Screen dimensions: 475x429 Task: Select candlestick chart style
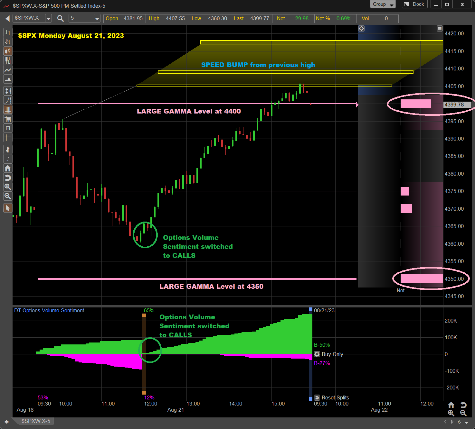click(8, 51)
